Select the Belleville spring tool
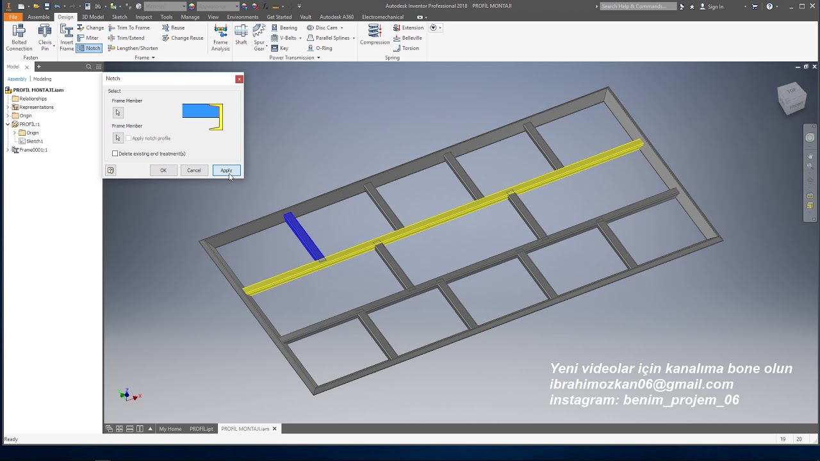Image resolution: width=820 pixels, height=461 pixels. pyautogui.click(x=407, y=38)
